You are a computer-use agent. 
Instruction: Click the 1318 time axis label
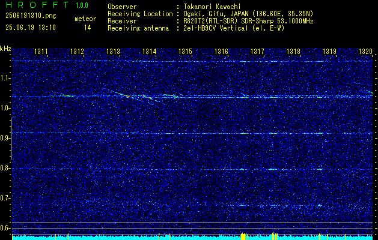click(294, 51)
